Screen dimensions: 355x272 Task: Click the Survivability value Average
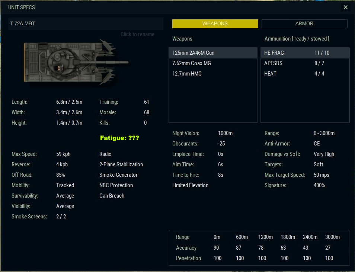tap(65, 196)
